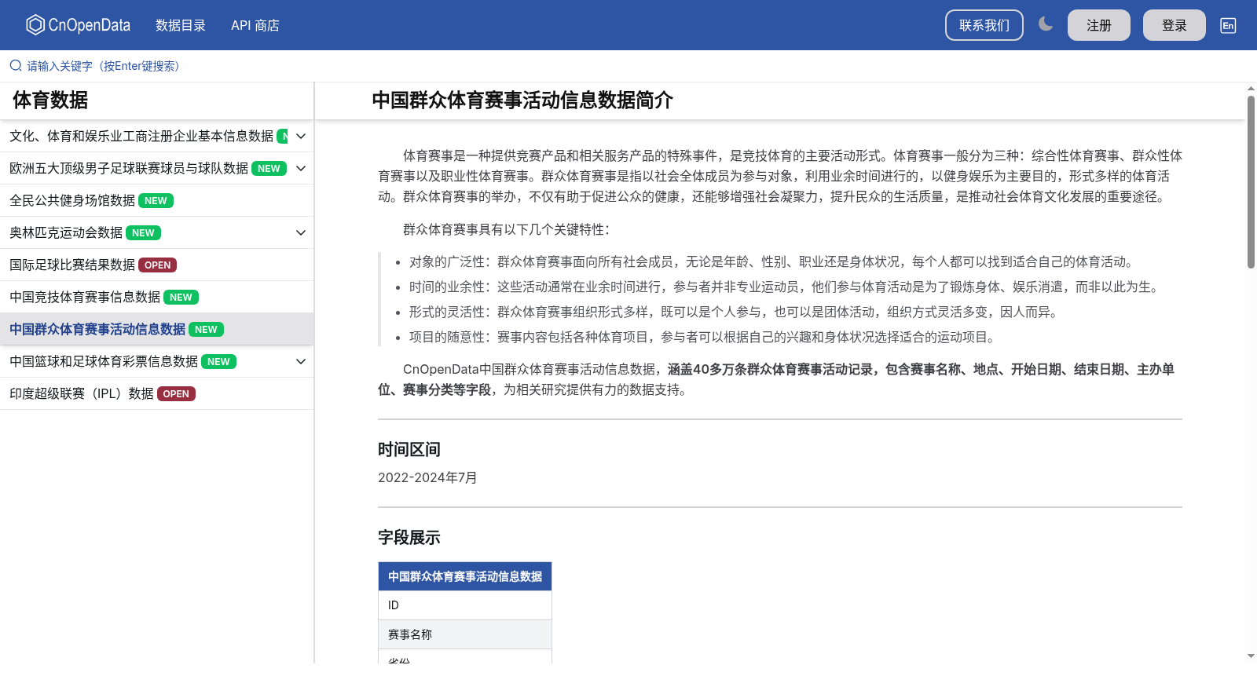Click the 字段展示 section heading
1257x676 pixels.
click(x=409, y=538)
